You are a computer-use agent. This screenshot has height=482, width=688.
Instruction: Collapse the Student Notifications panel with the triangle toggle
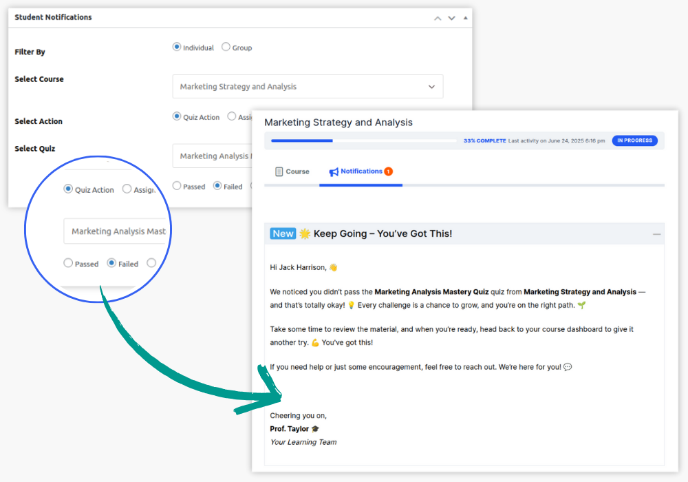465,18
